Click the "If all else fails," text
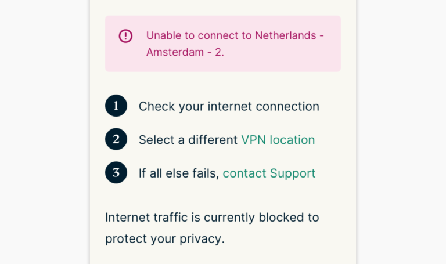 179,173
